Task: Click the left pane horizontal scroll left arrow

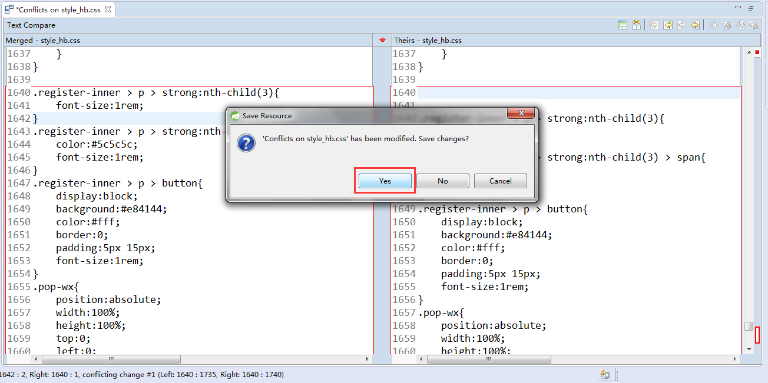Action: pyautogui.click(x=36, y=359)
